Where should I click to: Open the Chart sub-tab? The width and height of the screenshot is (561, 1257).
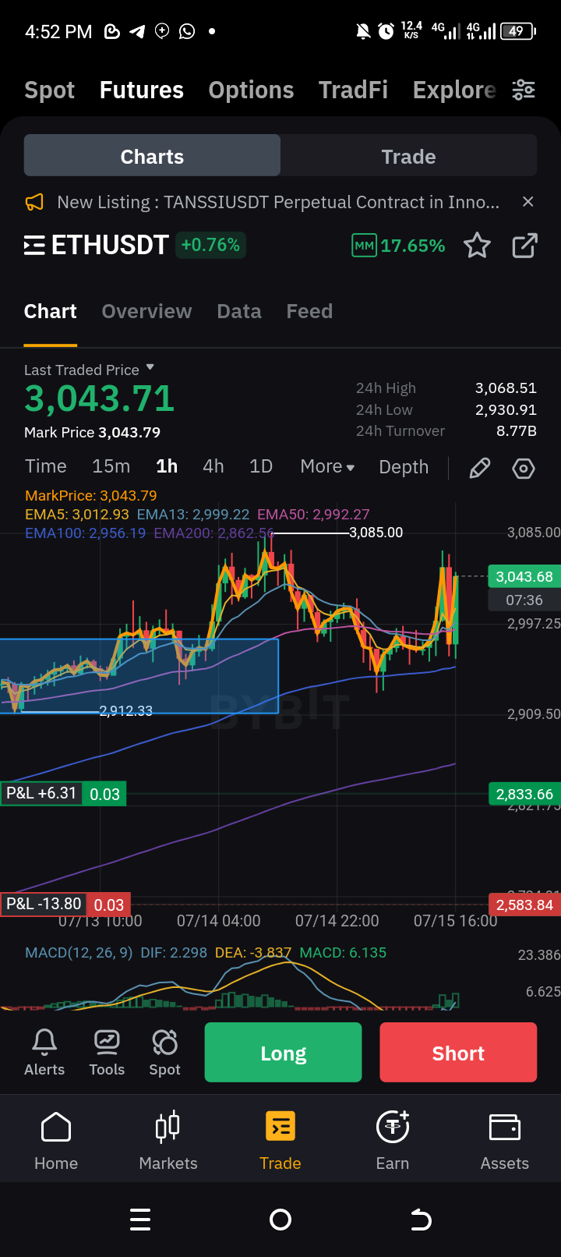51,311
